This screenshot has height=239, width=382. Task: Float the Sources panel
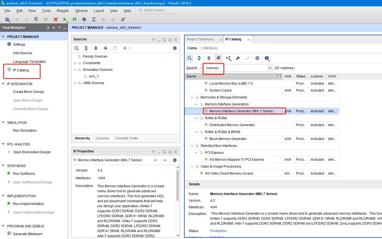point(170,40)
